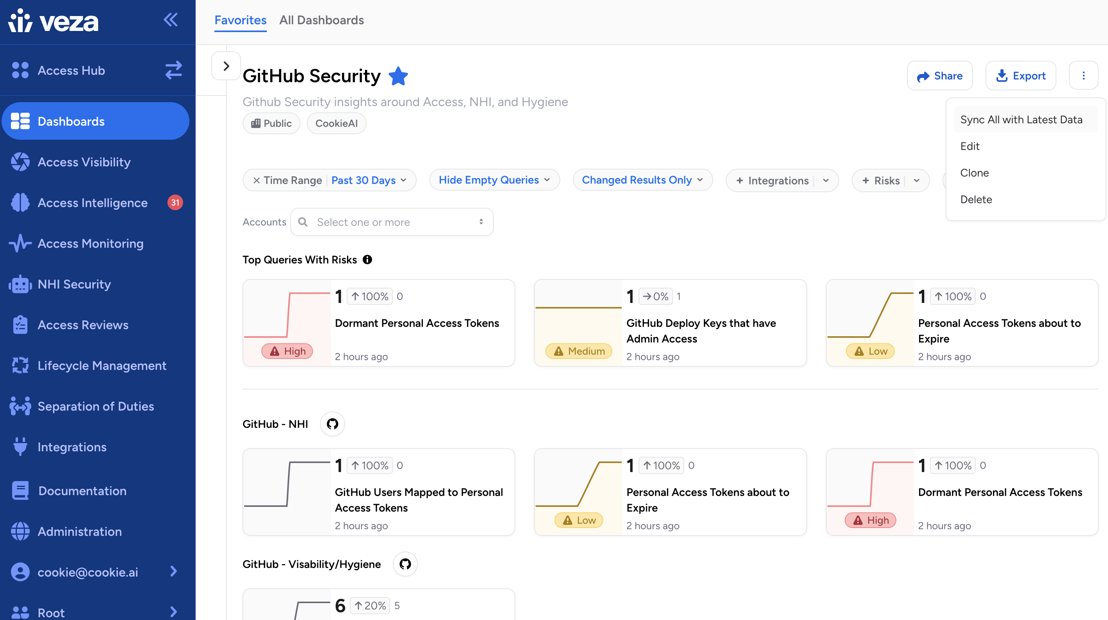Click the CookieAI tag

click(x=336, y=123)
